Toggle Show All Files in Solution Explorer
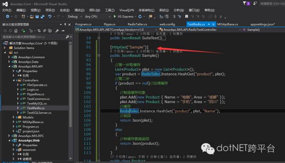This screenshot has width=285, height=163. (50, 31)
